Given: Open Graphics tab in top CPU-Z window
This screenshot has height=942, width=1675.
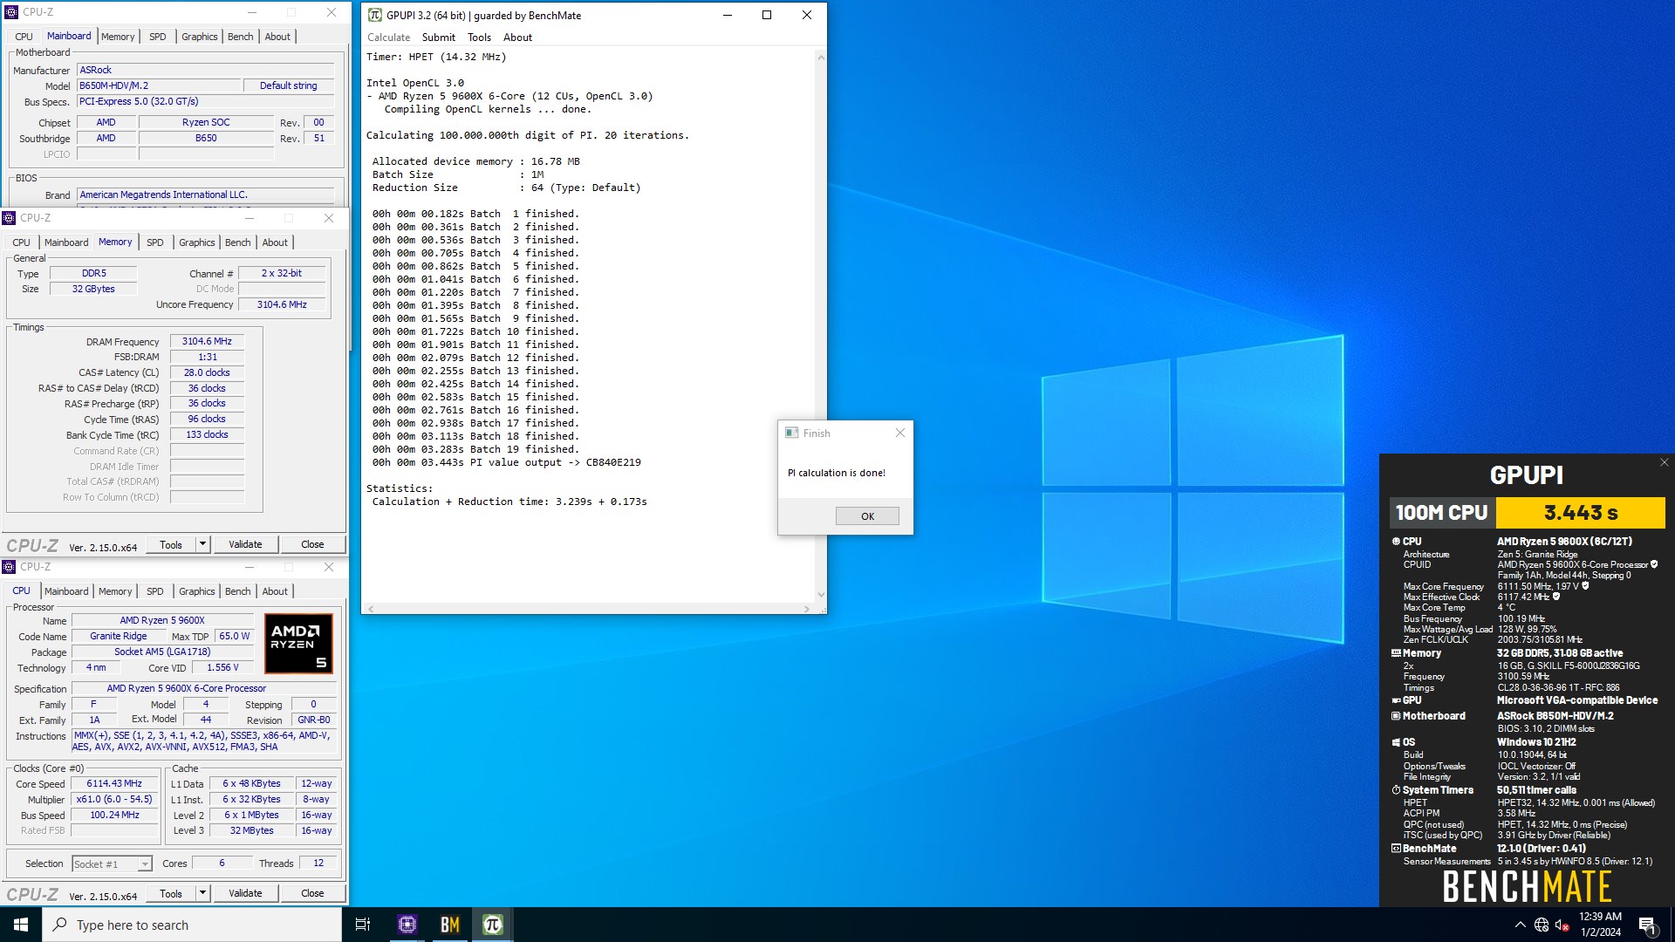Looking at the screenshot, I should coord(200,37).
